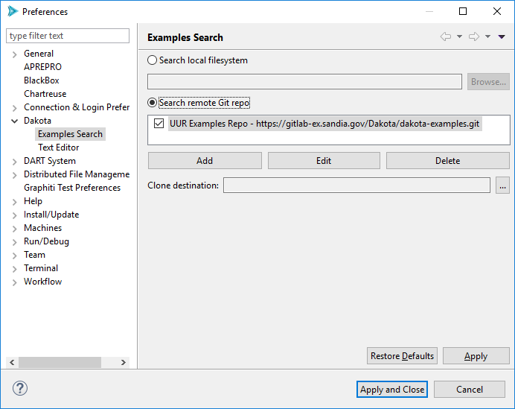The image size is (515, 409).
Task: Focus the type filter text field
Action: [68, 36]
